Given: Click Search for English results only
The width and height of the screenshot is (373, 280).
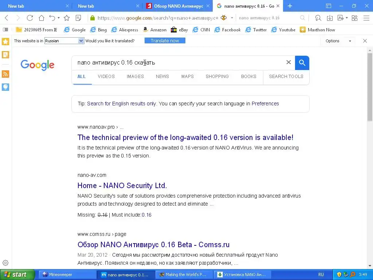Looking at the screenshot, I should 122,104.
